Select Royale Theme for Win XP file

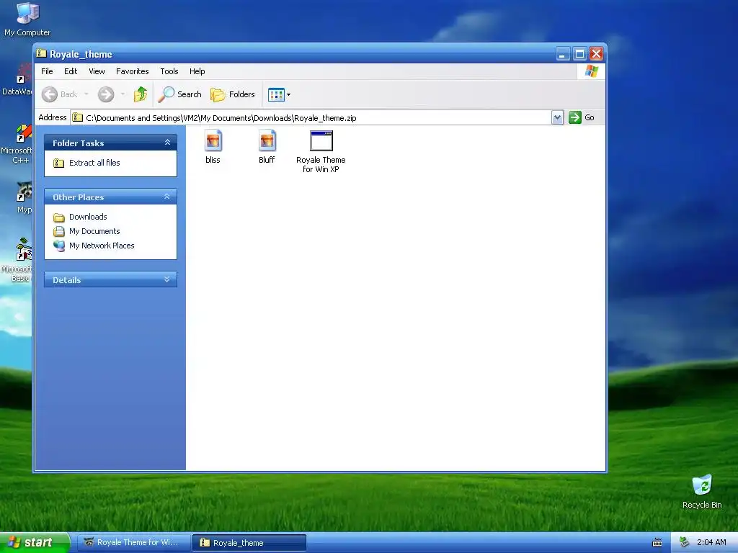[x=321, y=151]
